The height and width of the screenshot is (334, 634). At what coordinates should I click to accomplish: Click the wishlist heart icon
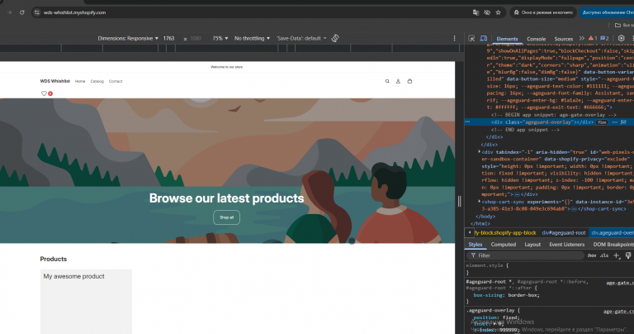pyautogui.click(x=44, y=93)
